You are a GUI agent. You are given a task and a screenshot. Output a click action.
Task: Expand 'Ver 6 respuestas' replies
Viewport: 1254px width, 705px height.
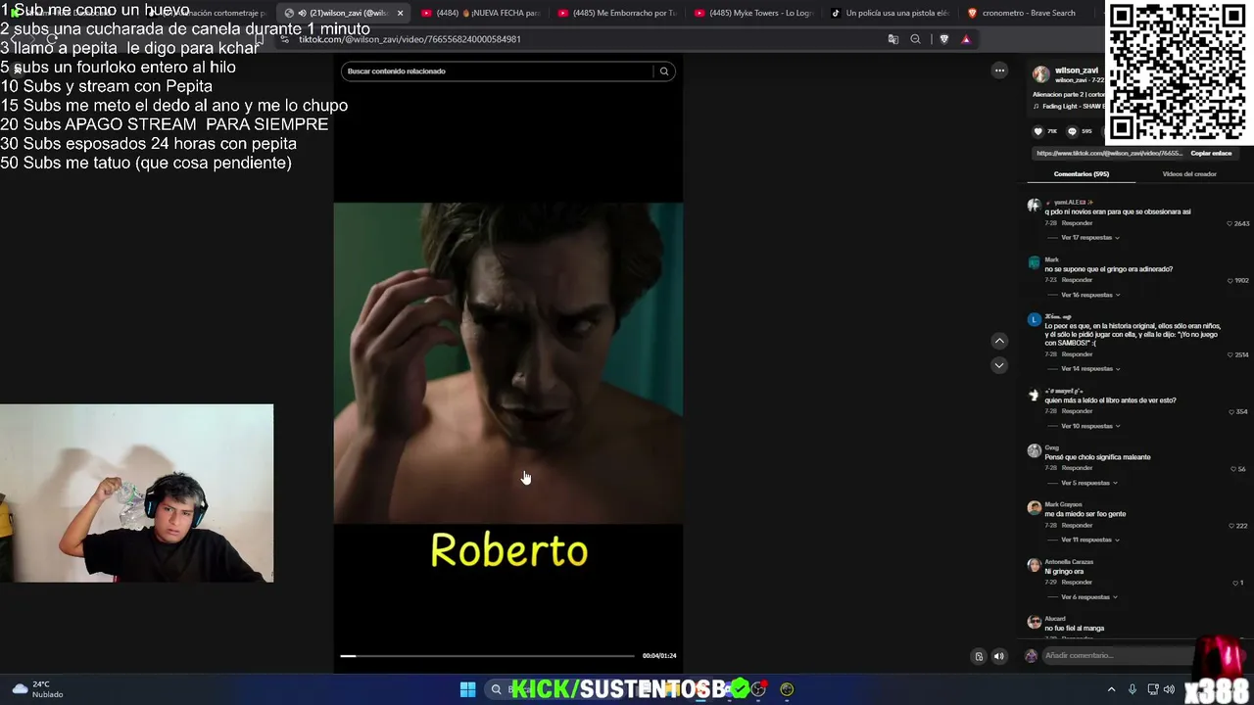click(x=1088, y=597)
